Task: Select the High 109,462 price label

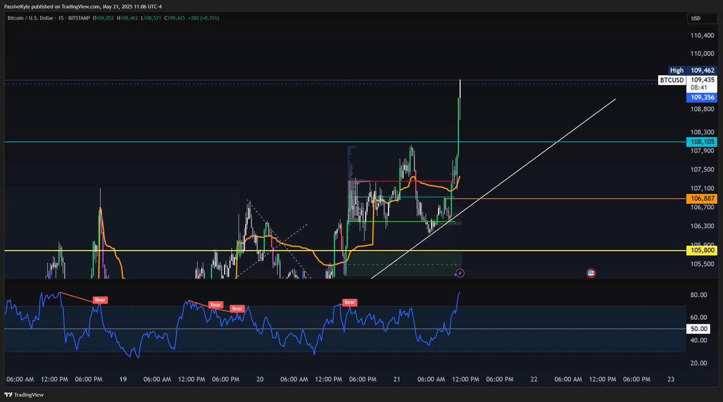Action: (693, 70)
